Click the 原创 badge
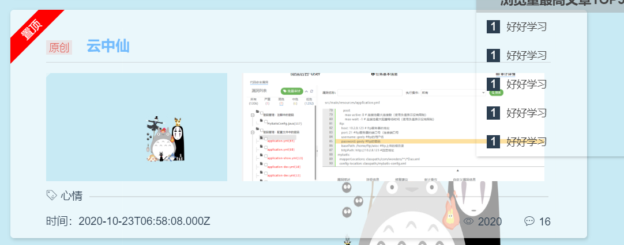This screenshot has width=624, height=245. 59,48
